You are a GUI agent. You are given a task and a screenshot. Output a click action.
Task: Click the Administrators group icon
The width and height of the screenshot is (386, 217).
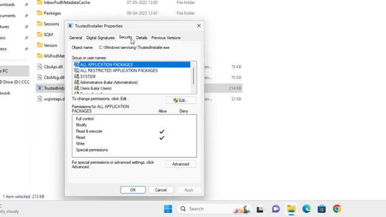77,82
